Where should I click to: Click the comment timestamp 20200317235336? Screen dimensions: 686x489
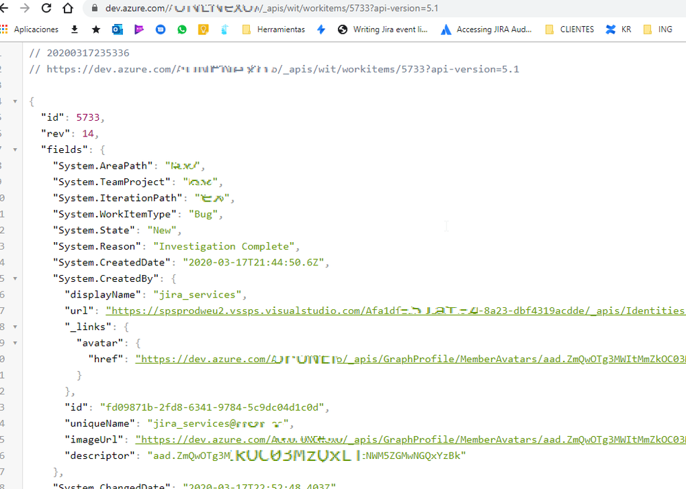click(88, 53)
